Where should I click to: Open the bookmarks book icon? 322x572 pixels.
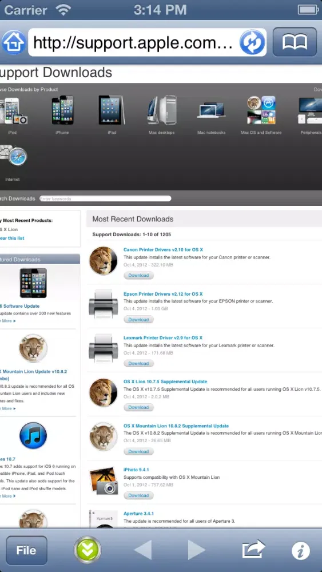pyautogui.click(x=295, y=42)
